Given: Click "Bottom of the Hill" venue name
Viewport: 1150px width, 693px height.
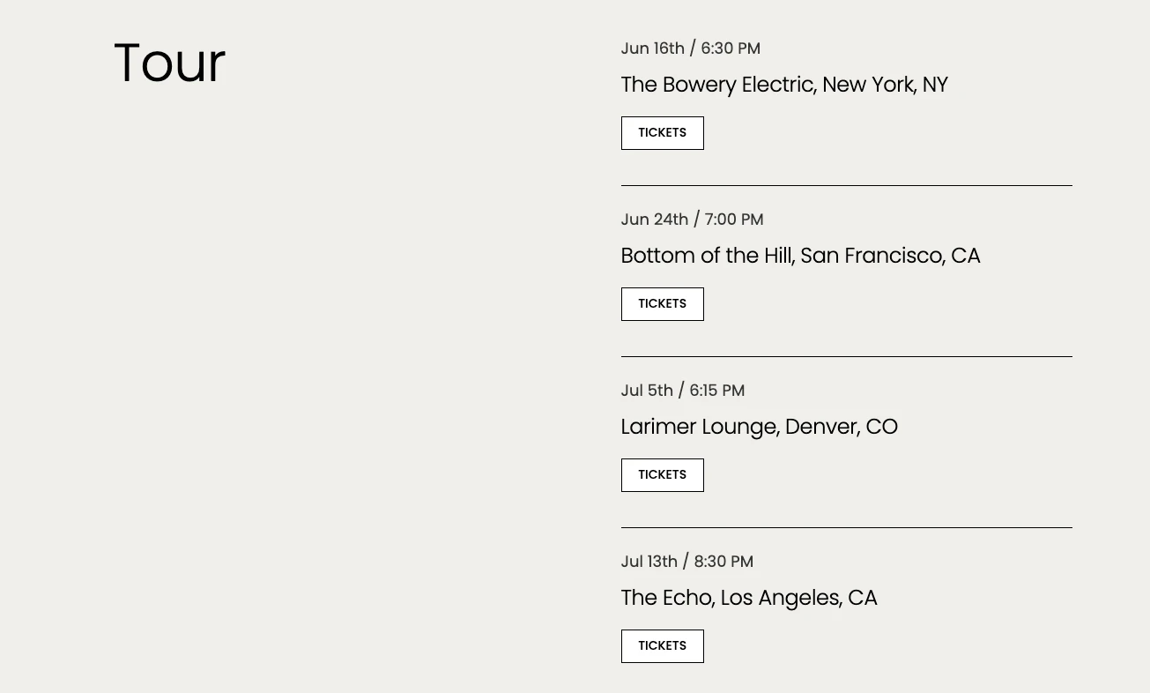Looking at the screenshot, I should click(x=706, y=256).
